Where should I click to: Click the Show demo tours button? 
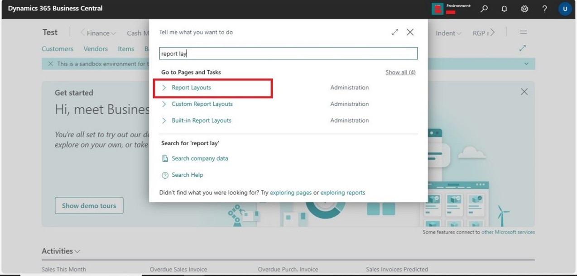[x=89, y=205]
